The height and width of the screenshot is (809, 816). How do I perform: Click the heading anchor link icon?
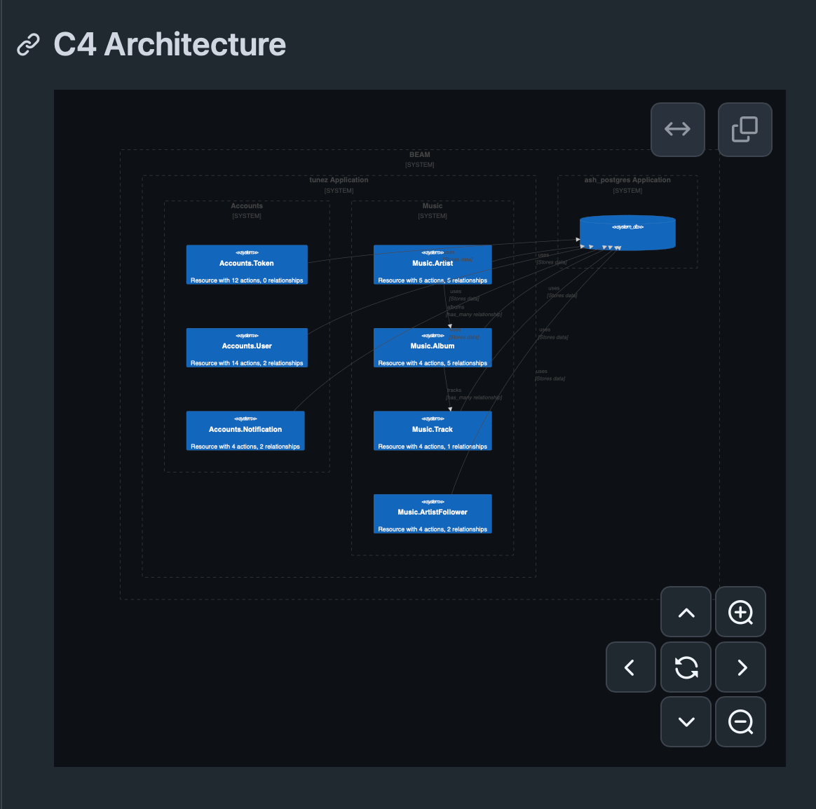click(x=28, y=45)
